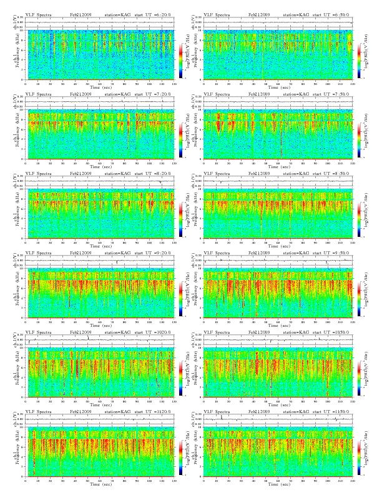
Task: Click the spectrogram starting at UT 10:50:0
Action: click(278, 372)
